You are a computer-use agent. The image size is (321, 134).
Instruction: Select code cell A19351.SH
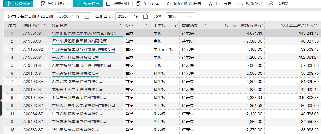point(33,34)
